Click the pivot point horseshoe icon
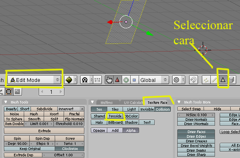The width and height of the screenshot is (240, 158). (x=85, y=80)
